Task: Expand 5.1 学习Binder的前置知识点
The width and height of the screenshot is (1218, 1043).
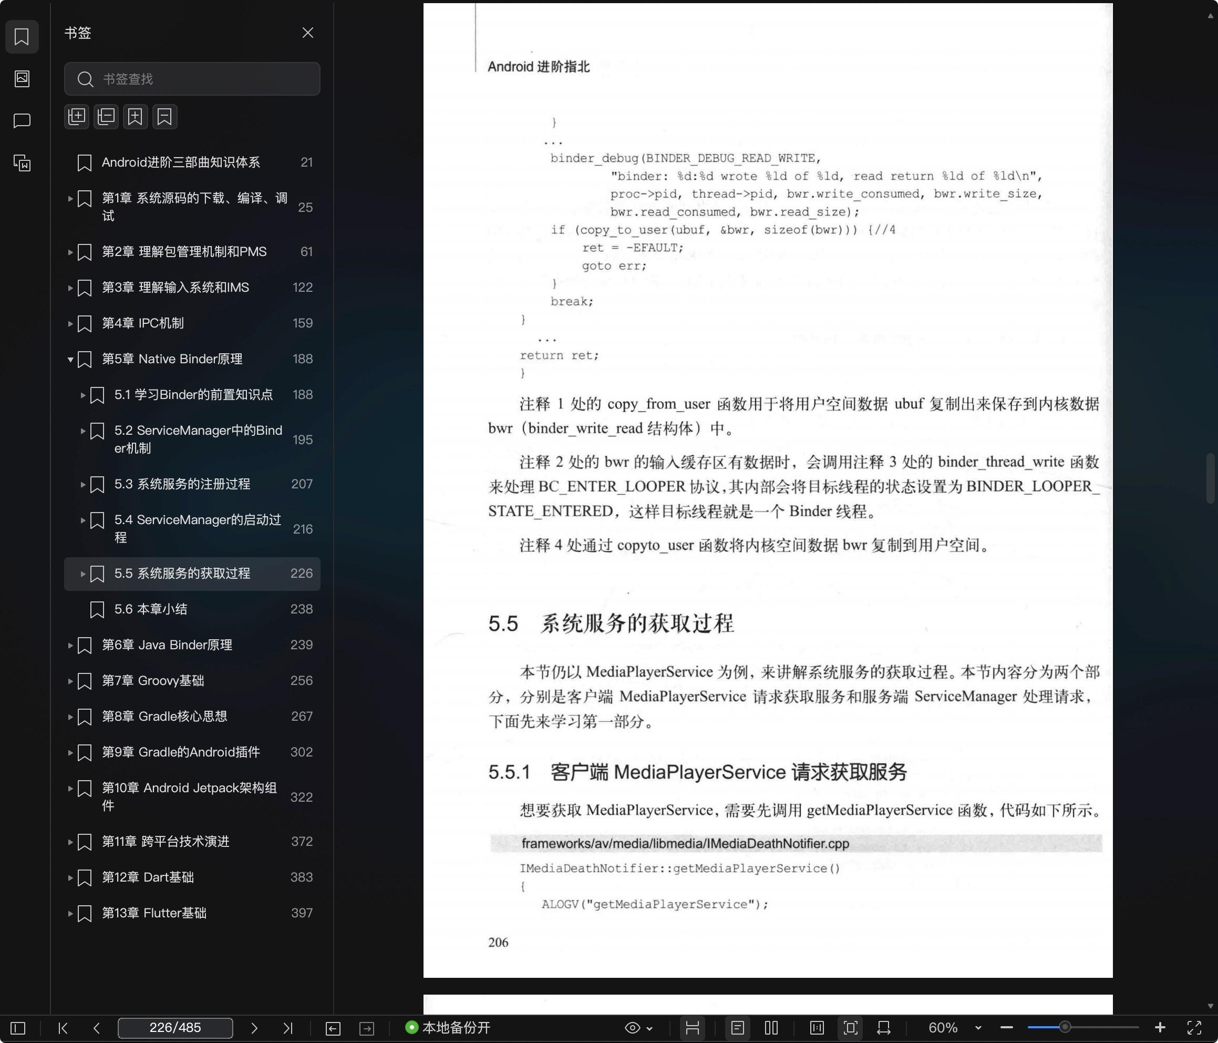Action: point(83,395)
